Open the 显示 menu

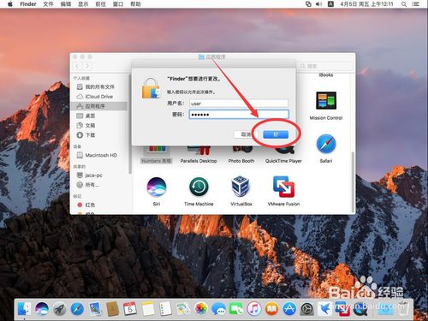click(83, 4)
